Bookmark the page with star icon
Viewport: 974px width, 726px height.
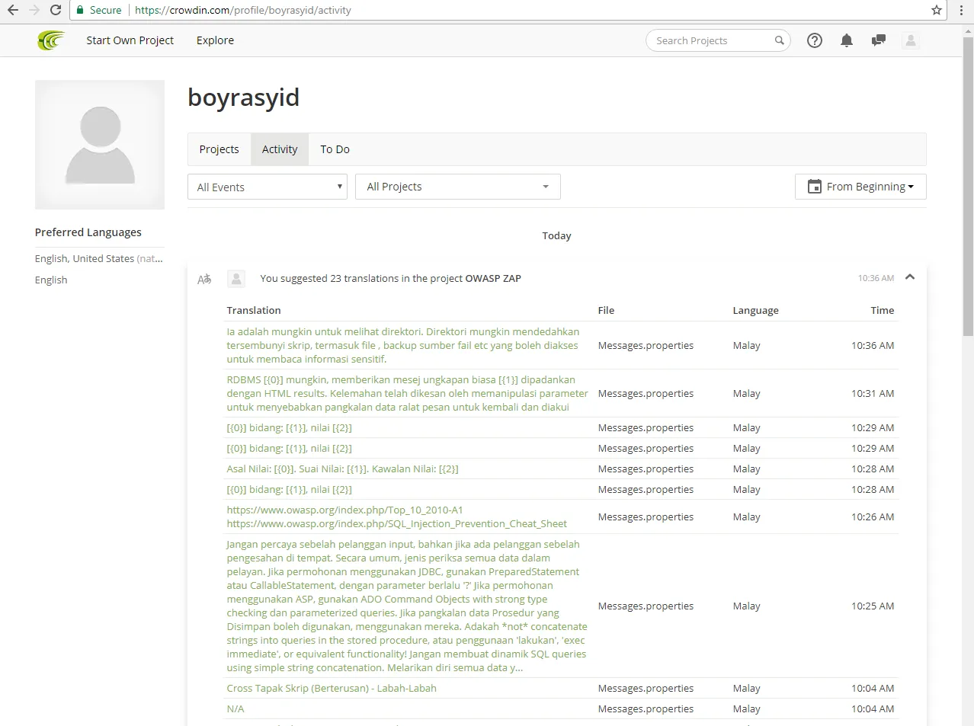click(937, 10)
